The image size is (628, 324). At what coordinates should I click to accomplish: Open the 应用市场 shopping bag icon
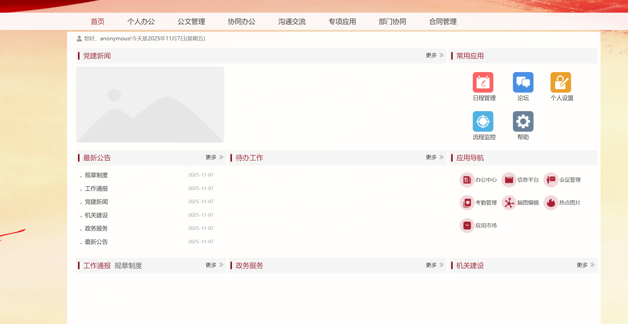[x=467, y=226]
